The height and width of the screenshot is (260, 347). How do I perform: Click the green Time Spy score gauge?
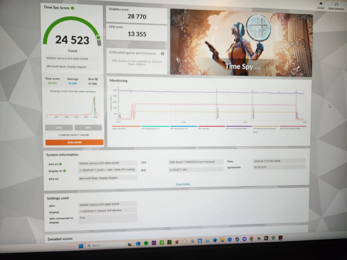coord(72,31)
